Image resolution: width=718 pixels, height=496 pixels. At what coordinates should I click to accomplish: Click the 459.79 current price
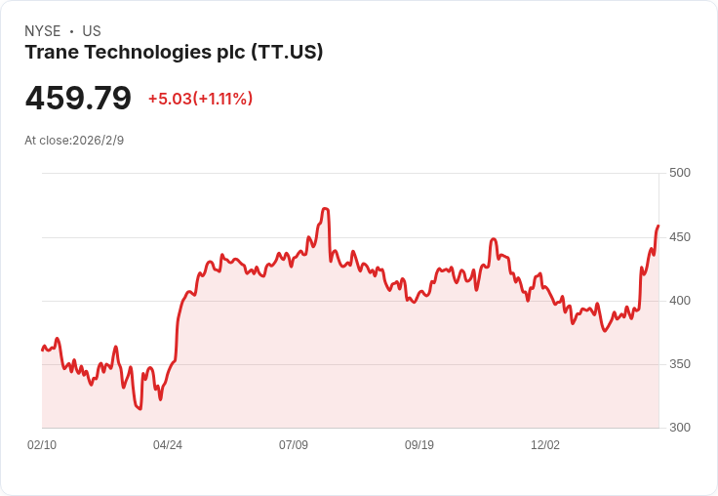click(x=78, y=99)
